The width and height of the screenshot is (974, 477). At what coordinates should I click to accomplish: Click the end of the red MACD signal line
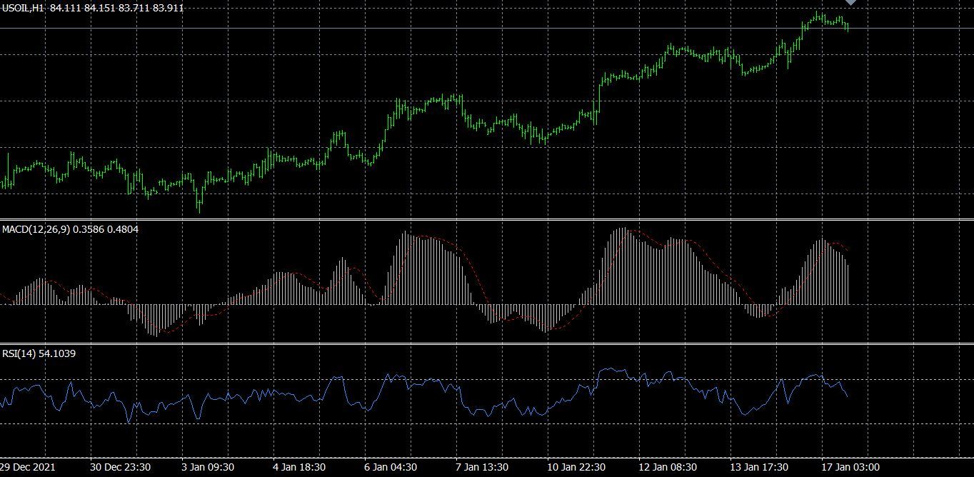click(848, 250)
